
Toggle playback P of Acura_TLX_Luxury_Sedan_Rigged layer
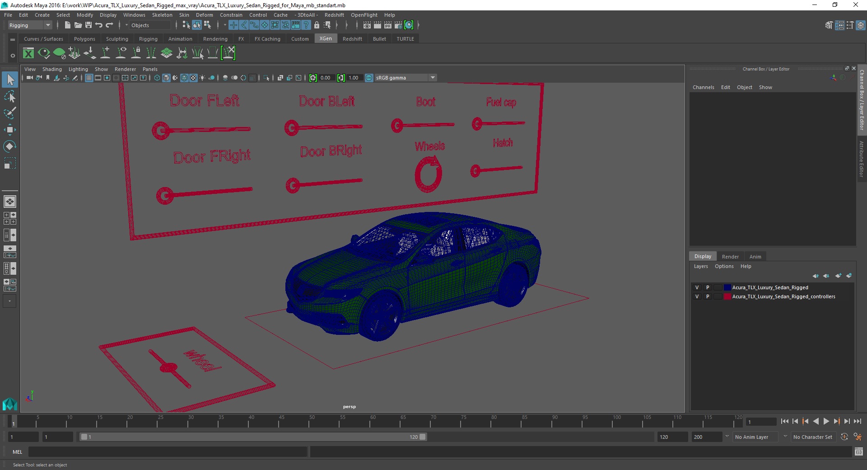point(708,287)
